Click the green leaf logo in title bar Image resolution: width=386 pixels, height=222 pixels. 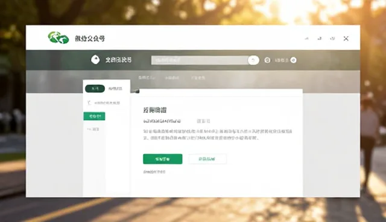click(x=59, y=37)
